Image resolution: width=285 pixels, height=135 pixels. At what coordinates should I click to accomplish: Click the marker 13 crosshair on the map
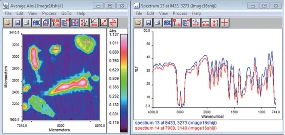click(x=86, y=42)
